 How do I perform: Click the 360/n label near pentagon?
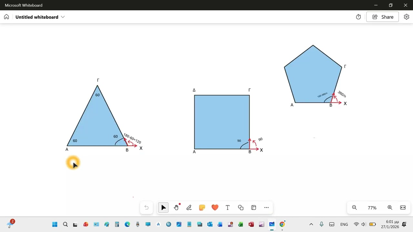point(342,94)
